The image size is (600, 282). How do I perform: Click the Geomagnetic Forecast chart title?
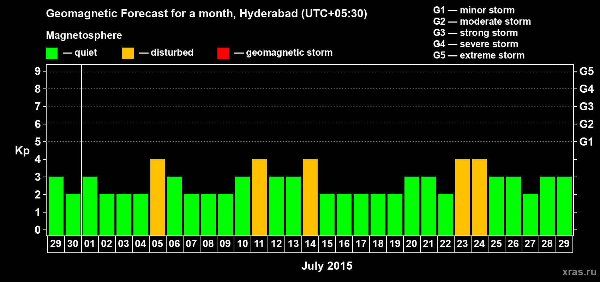pos(206,13)
